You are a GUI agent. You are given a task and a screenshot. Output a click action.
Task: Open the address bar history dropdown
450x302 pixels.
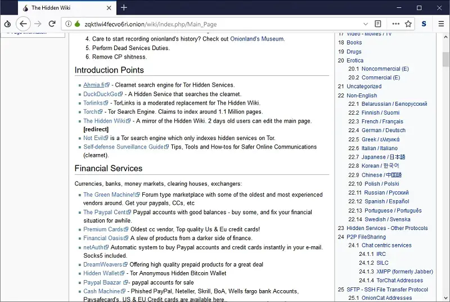tap(365, 24)
